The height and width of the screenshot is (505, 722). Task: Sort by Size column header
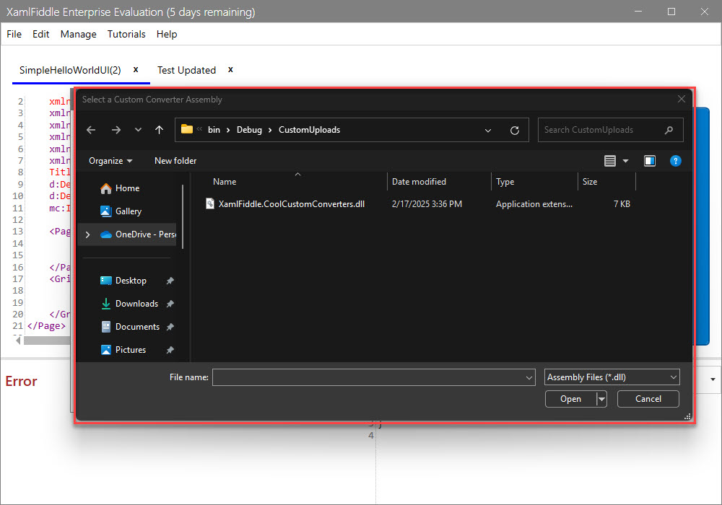(590, 182)
